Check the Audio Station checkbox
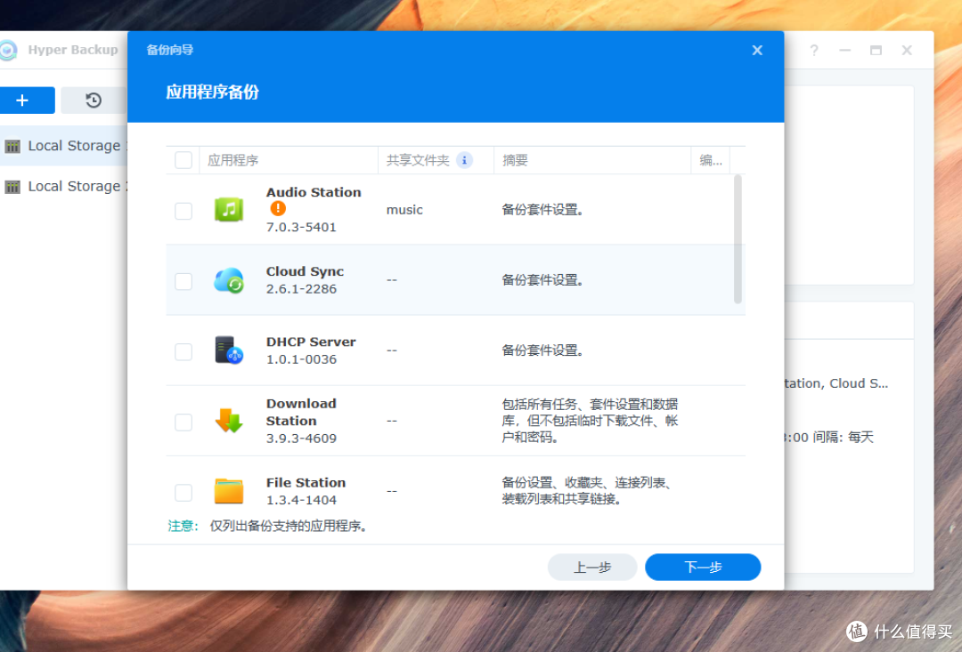This screenshot has height=652, width=962. 183,211
